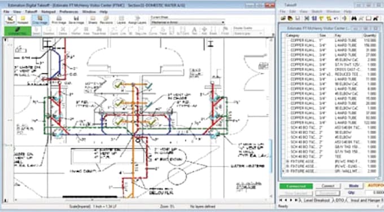Click the Mode button in Takeoff window
The height and width of the screenshot is (212, 384).
click(x=354, y=186)
